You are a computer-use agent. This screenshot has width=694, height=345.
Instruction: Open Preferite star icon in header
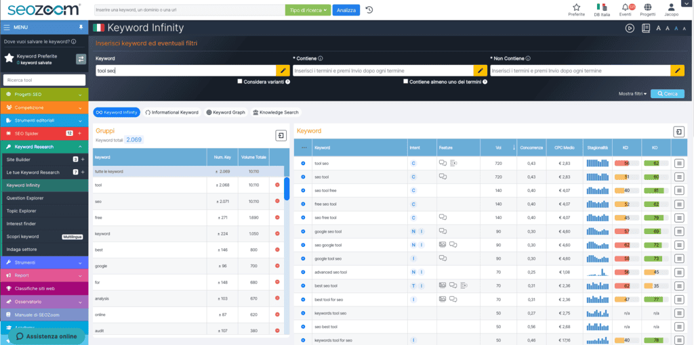[x=576, y=7]
